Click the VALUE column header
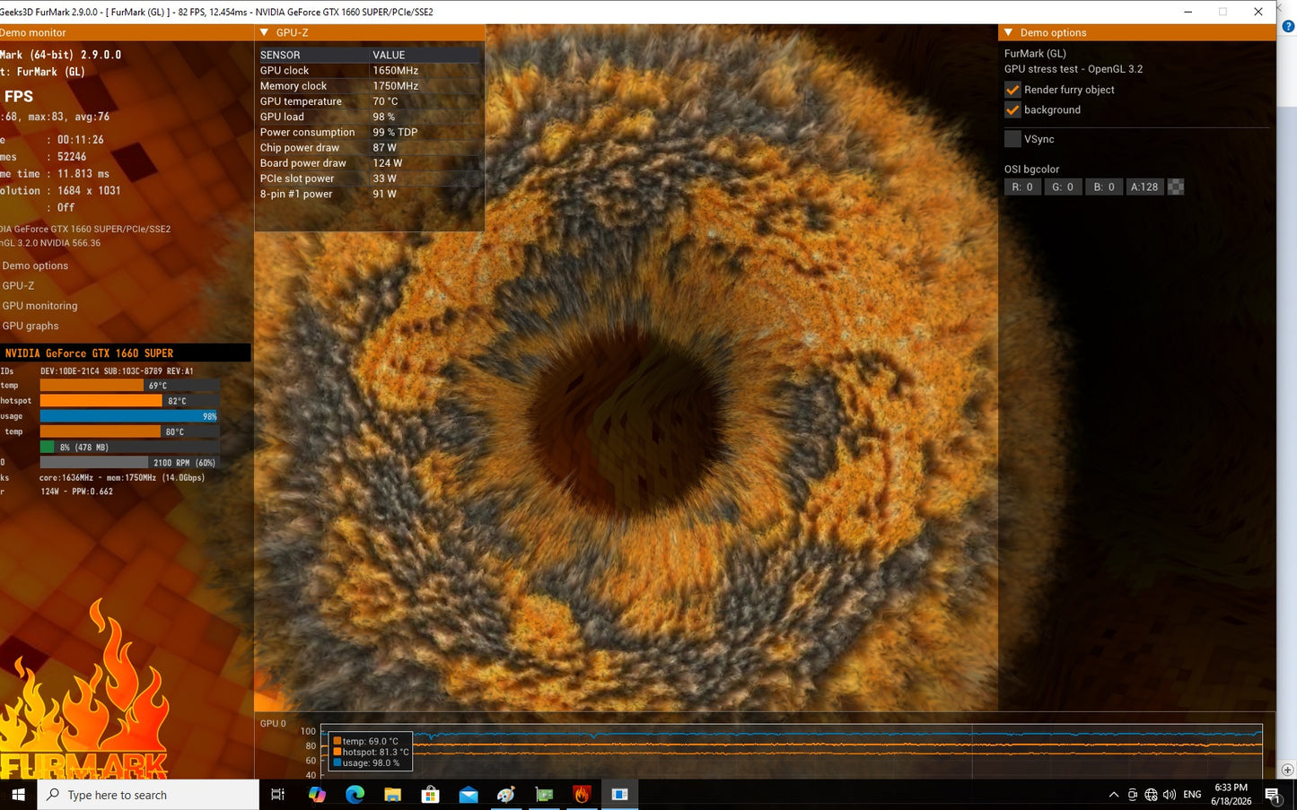Screen dimensions: 1297x810 click(425, 55)
